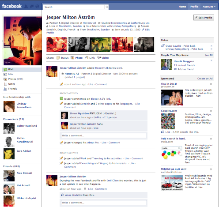The image size is (219, 207).
Task: Open second black-and-white photo thumbnail
Action: pos(79,45)
